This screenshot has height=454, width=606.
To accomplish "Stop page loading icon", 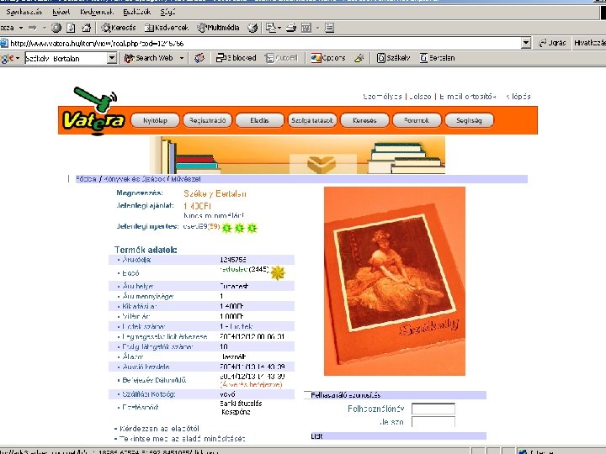I will tap(56, 28).
